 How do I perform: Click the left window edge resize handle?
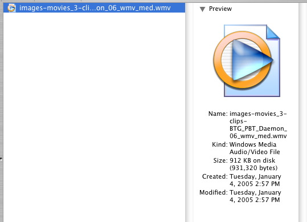[x=1, y=159]
